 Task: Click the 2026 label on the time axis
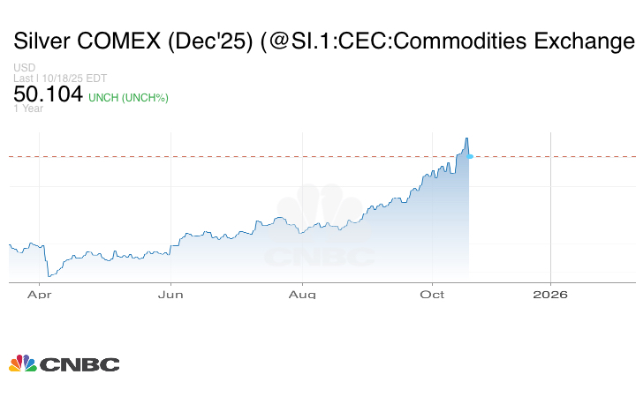point(550,294)
